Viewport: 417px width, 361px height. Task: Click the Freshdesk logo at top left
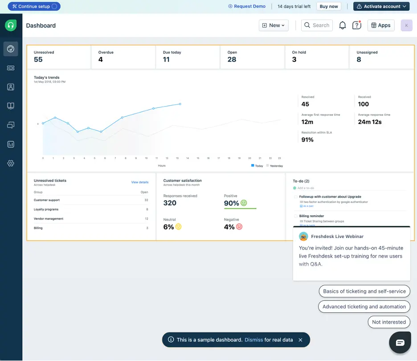(x=10, y=25)
